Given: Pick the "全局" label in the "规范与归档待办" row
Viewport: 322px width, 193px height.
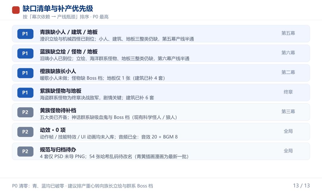Looking at the screenshot, I should 288,151.
